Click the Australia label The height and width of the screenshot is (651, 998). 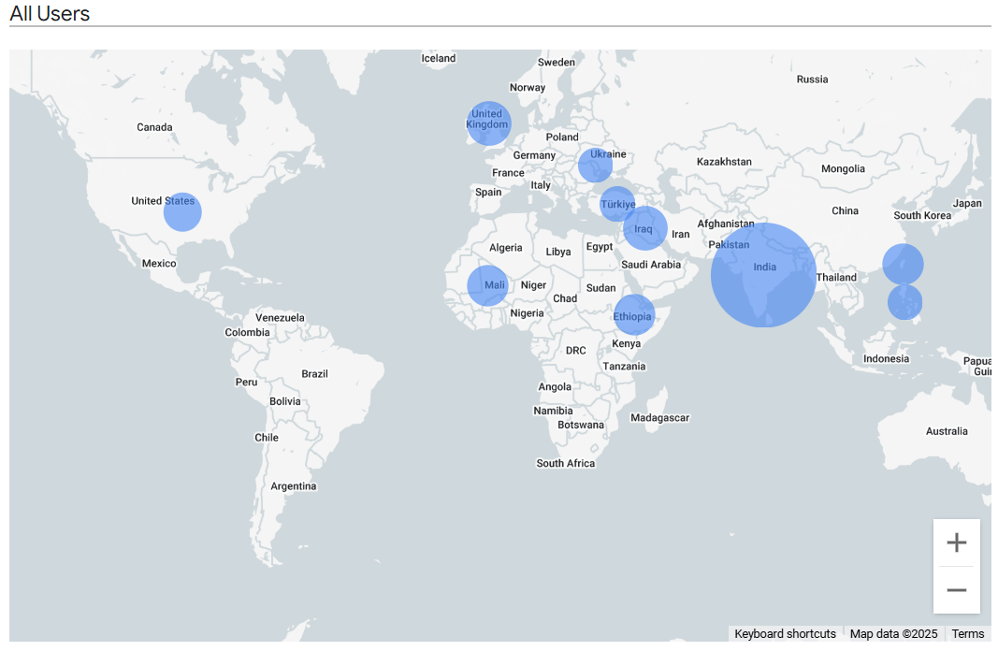(947, 431)
